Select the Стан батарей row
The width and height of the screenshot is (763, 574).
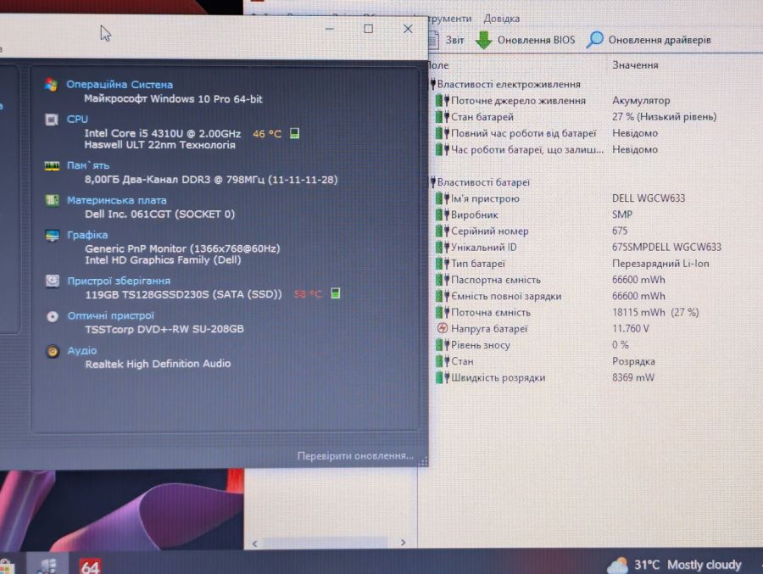[577, 117]
